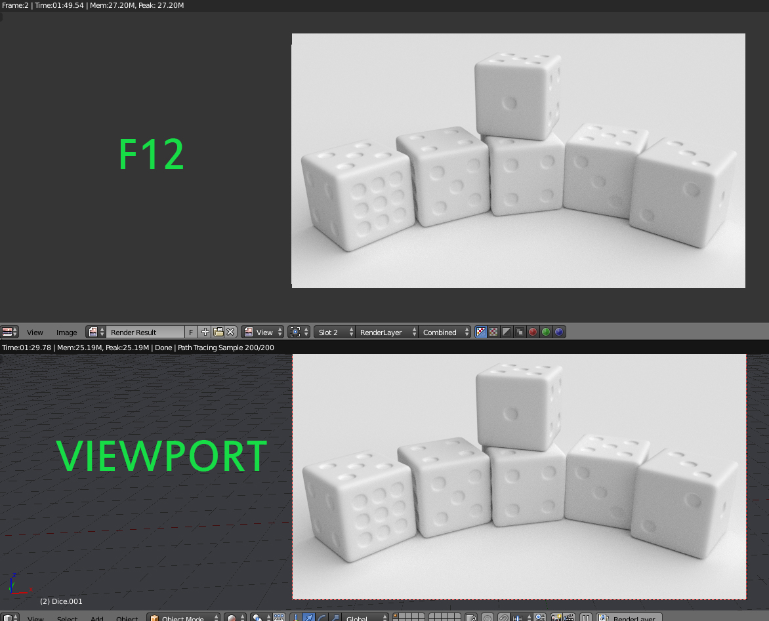This screenshot has height=621, width=769.
Task: Toggle lock camera to scene layers
Action: click(471, 618)
